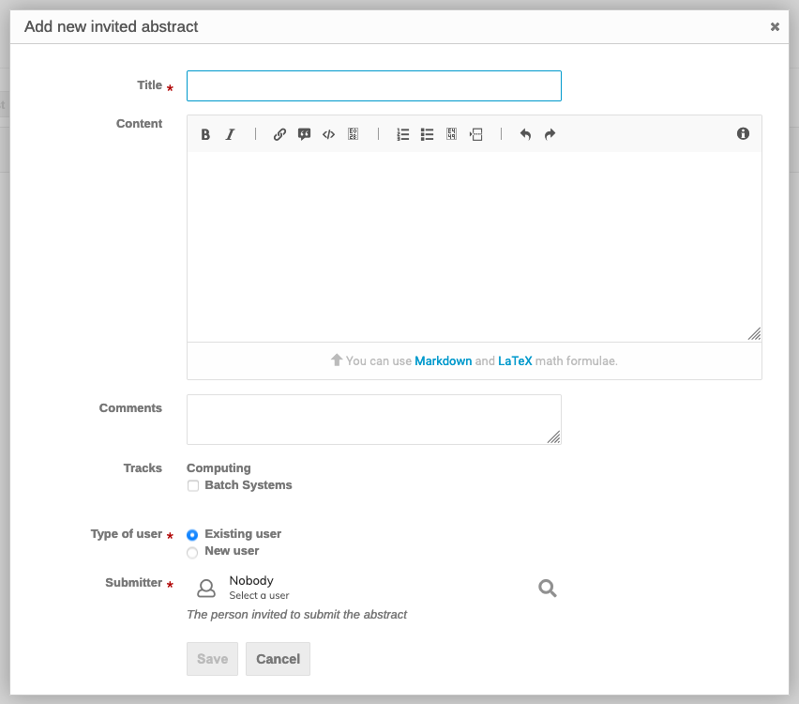The height and width of the screenshot is (704, 799).
Task: Select the Existing user radio option
Action: coord(192,535)
